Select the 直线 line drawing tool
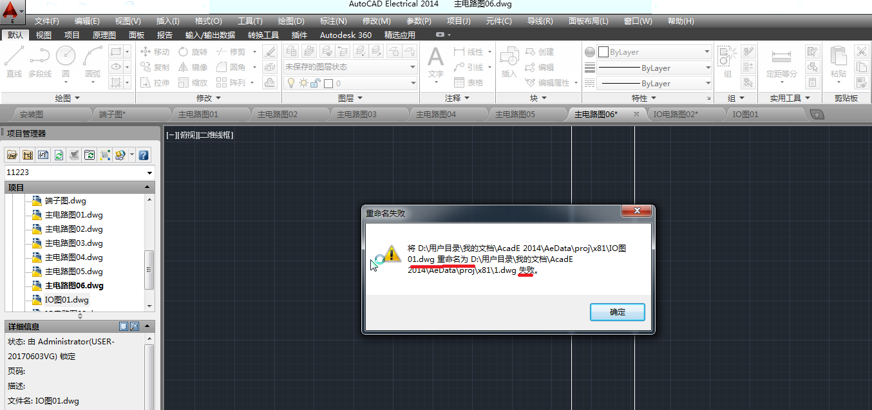The width and height of the screenshot is (872, 410). [x=14, y=62]
